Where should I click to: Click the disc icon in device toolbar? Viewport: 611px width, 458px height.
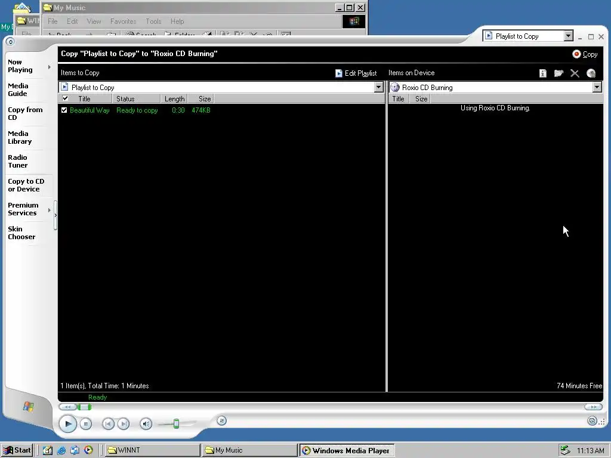tap(591, 73)
